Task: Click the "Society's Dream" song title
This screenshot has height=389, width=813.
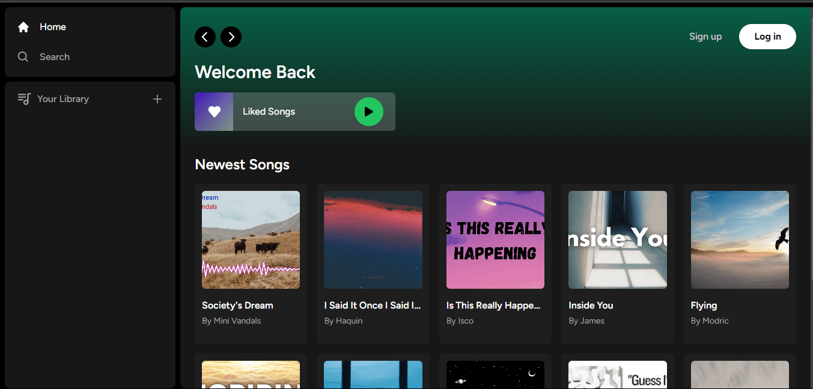Action: pyautogui.click(x=237, y=306)
